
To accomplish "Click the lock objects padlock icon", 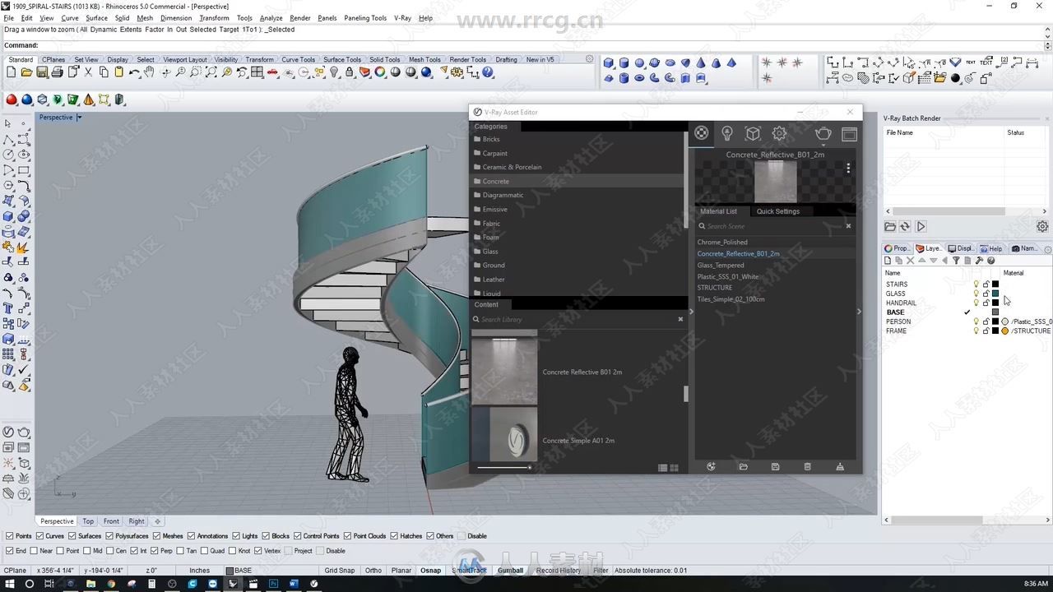I will pos(350,72).
